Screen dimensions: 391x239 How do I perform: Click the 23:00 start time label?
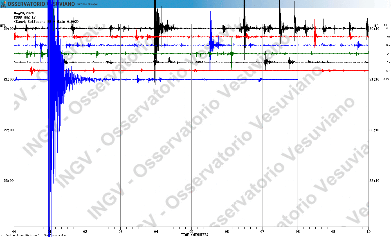pos(8,181)
